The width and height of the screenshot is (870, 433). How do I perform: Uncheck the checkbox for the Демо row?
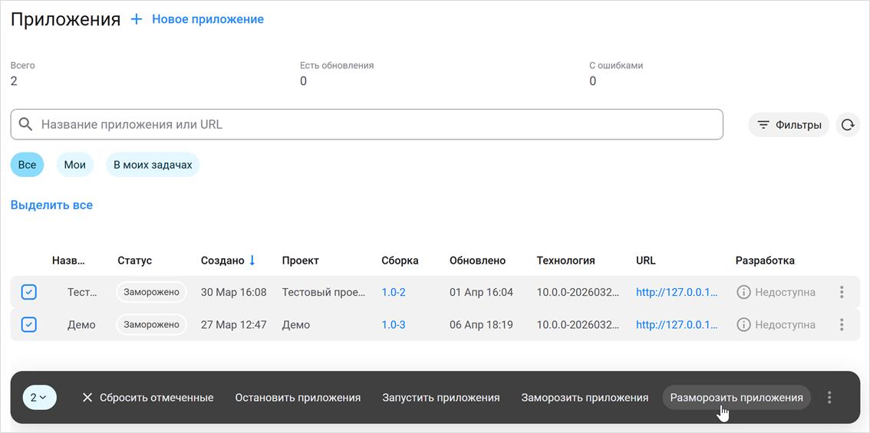(x=29, y=325)
